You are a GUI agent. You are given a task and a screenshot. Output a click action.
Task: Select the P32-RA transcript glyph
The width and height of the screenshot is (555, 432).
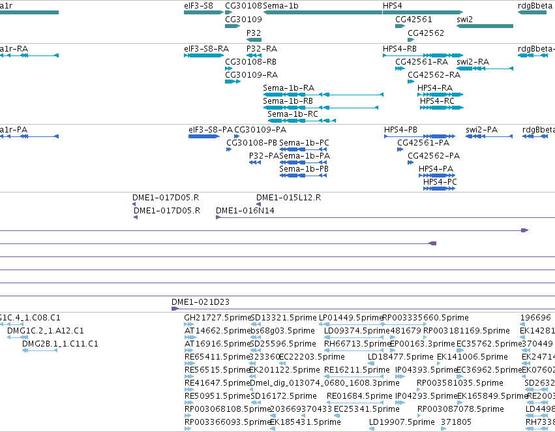[254, 55]
